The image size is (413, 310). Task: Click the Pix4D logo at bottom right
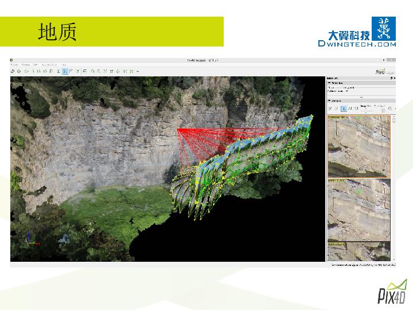pos(392,292)
